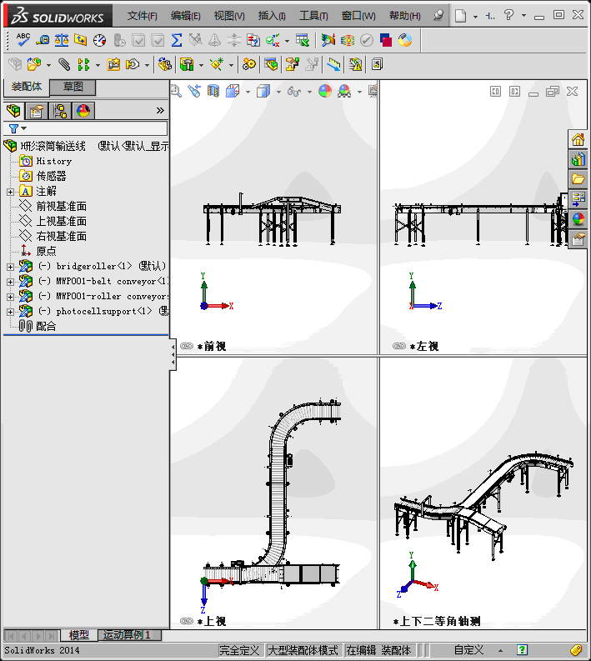Viewport: 591px width, 661px height.
Task: Toggle the Instant3D ruler icon
Action: [x=333, y=64]
